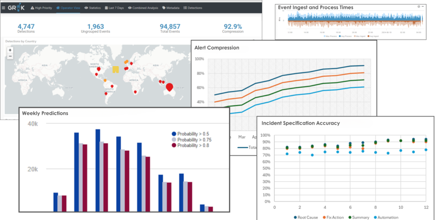Click the yellow building marker on map
This screenshot has width=441, height=220.
115,70
